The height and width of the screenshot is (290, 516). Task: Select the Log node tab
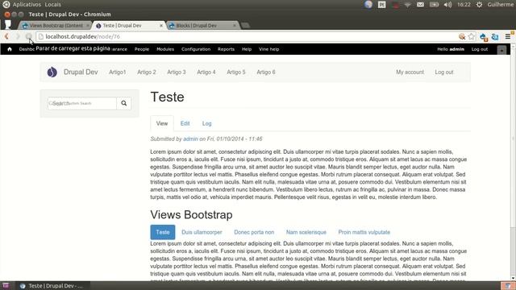(x=206, y=123)
